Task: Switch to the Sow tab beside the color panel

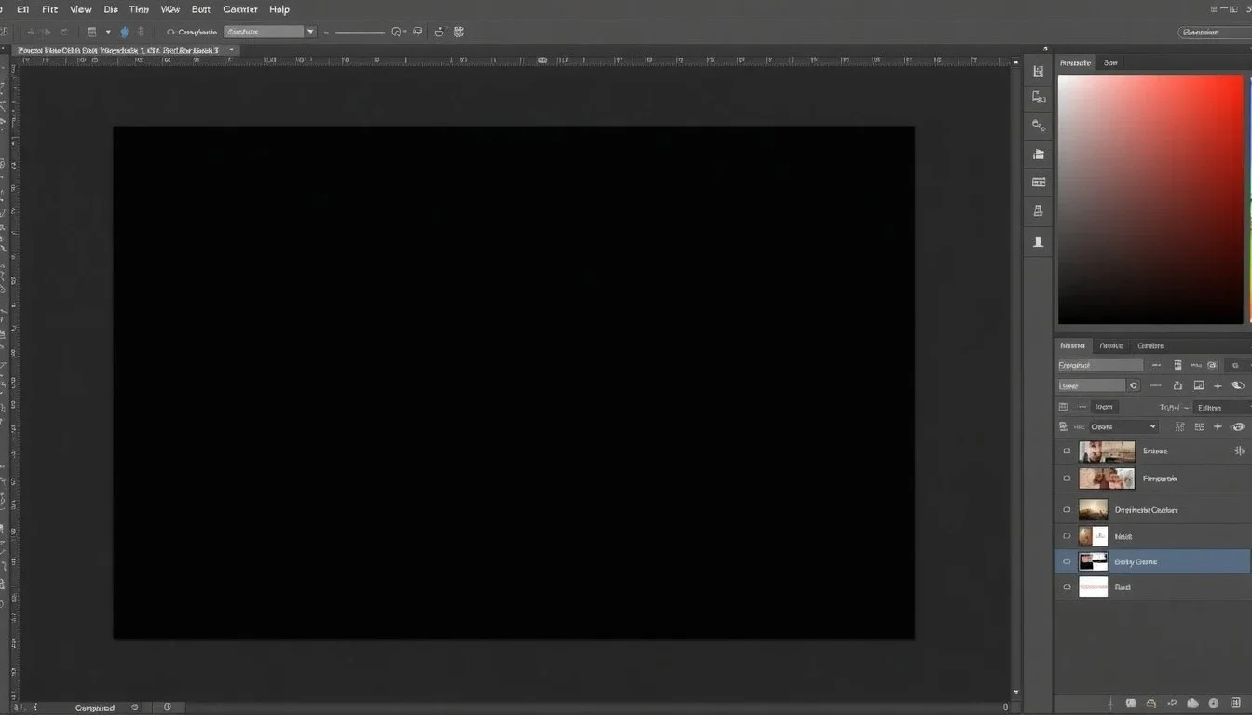Action: coord(1110,63)
